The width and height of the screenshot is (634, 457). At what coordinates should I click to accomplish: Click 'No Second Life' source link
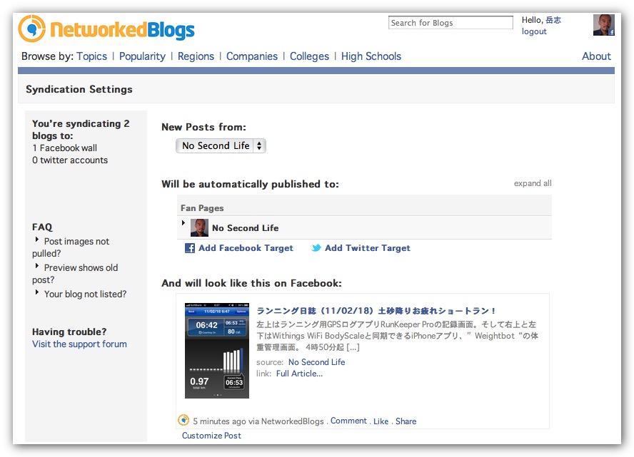pyautogui.click(x=316, y=362)
